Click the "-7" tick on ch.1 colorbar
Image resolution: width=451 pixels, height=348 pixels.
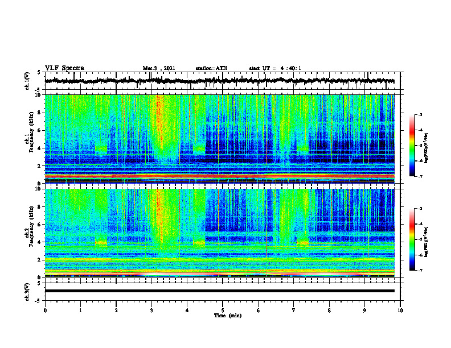420,176
